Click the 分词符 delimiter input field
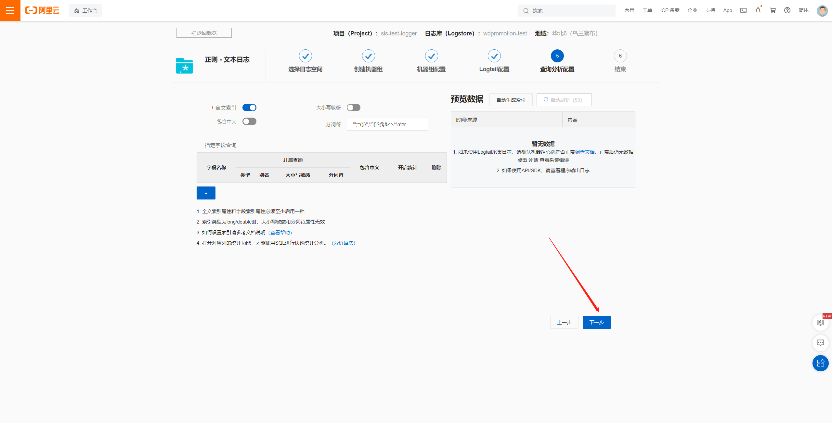The image size is (832, 423). (387, 124)
